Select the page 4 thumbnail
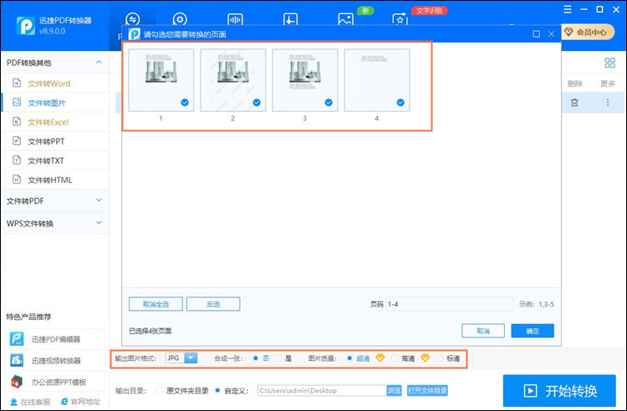Screen dimensions: 627x411 tap(377, 80)
